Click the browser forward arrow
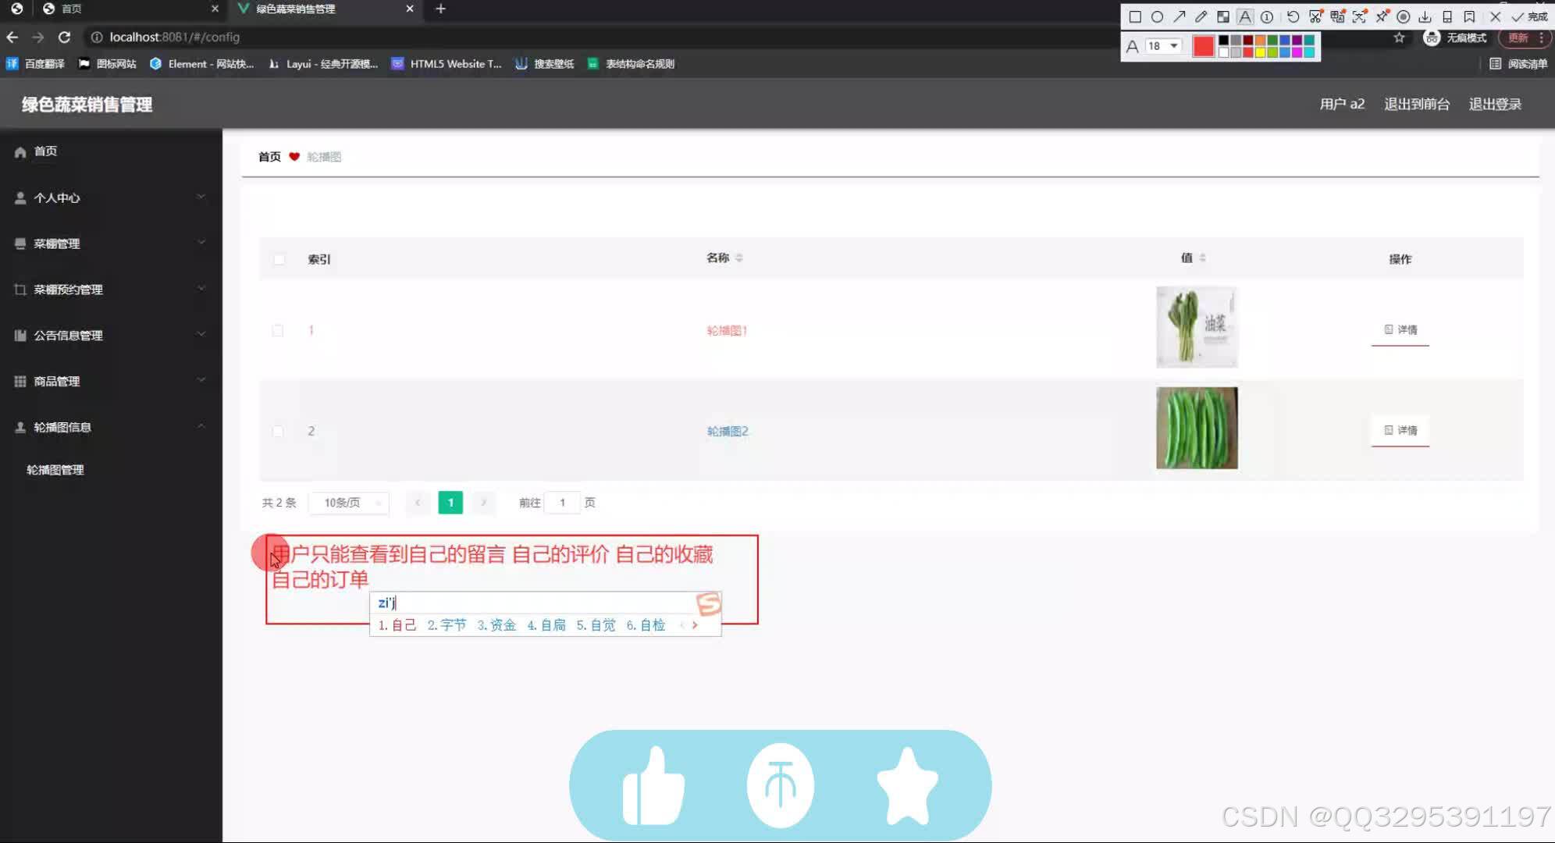The image size is (1555, 843). pyautogui.click(x=37, y=37)
